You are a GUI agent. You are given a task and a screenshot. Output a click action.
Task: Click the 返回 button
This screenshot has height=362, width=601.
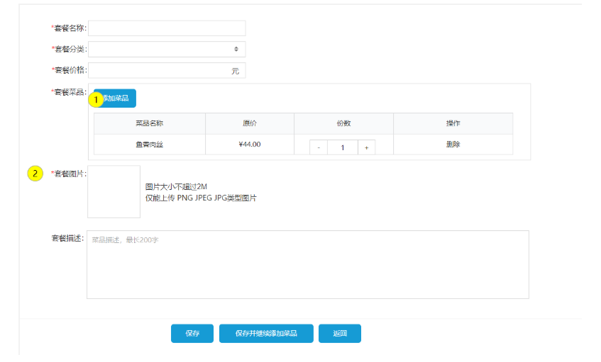(340, 333)
